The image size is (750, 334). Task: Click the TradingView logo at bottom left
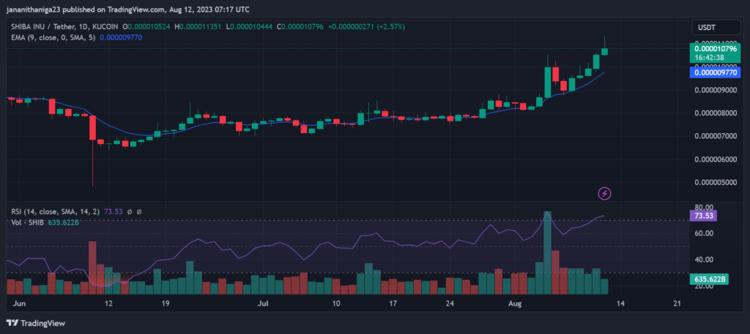point(35,323)
